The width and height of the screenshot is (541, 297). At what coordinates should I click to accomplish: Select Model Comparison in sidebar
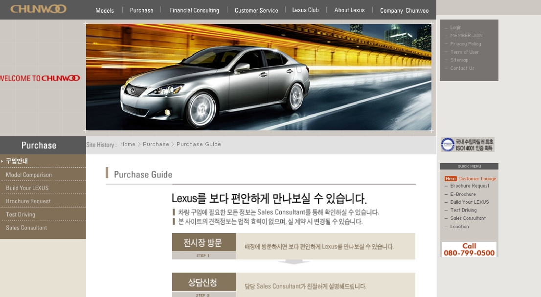pyautogui.click(x=29, y=175)
